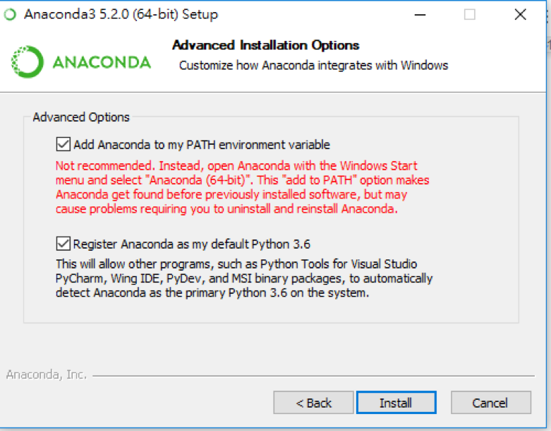Click the 'Add Anaconda to my PATH environment variable' label
551x431 pixels.
202,145
